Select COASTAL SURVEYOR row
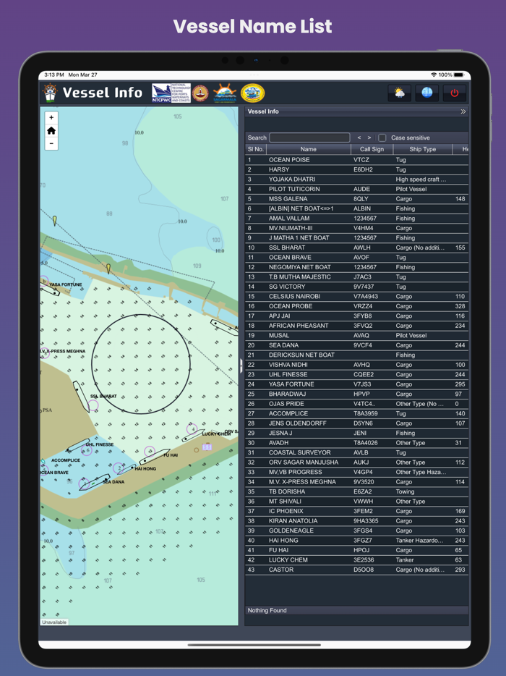The image size is (506, 676). 356,452
